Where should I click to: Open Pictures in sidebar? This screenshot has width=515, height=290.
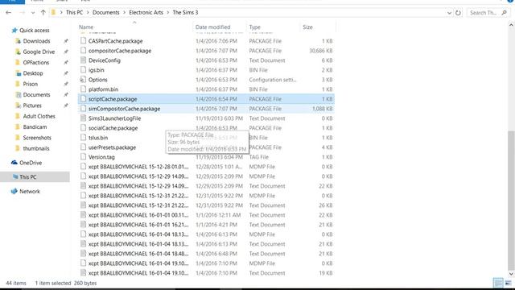(32, 106)
